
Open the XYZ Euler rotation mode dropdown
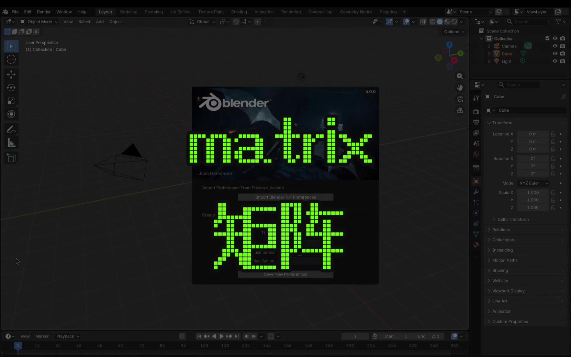(x=533, y=183)
